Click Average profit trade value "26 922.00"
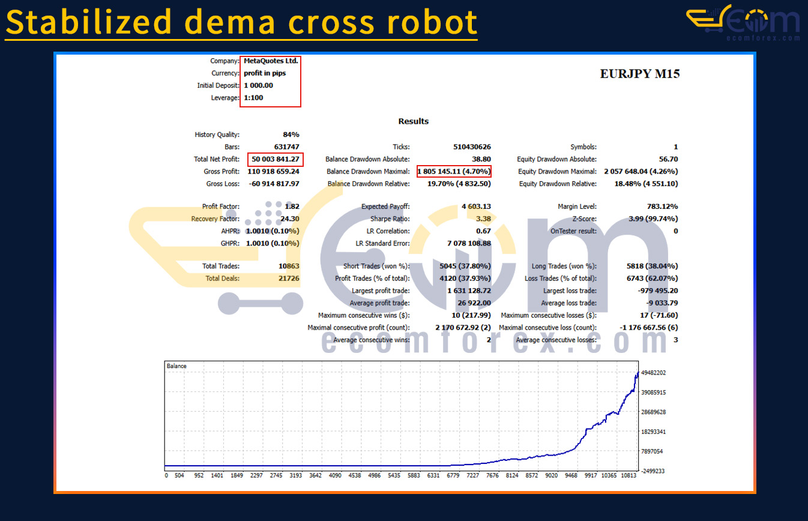 click(474, 303)
